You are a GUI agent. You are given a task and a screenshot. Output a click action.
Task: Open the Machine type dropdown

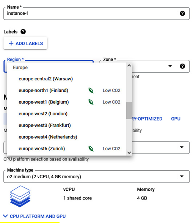[x=97, y=176]
